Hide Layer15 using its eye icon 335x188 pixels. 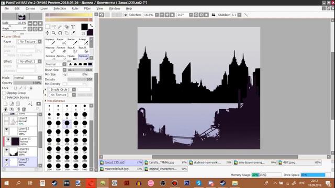[6, 160]
